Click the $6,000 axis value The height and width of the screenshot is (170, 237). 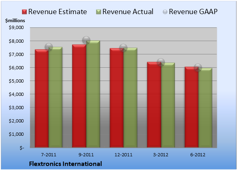[16, 68]
